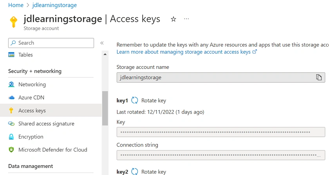Image resolution: width=329 pixels, height=175 pixels.
Task: Click the external link icon after Learn more
Action: (255, 52)
